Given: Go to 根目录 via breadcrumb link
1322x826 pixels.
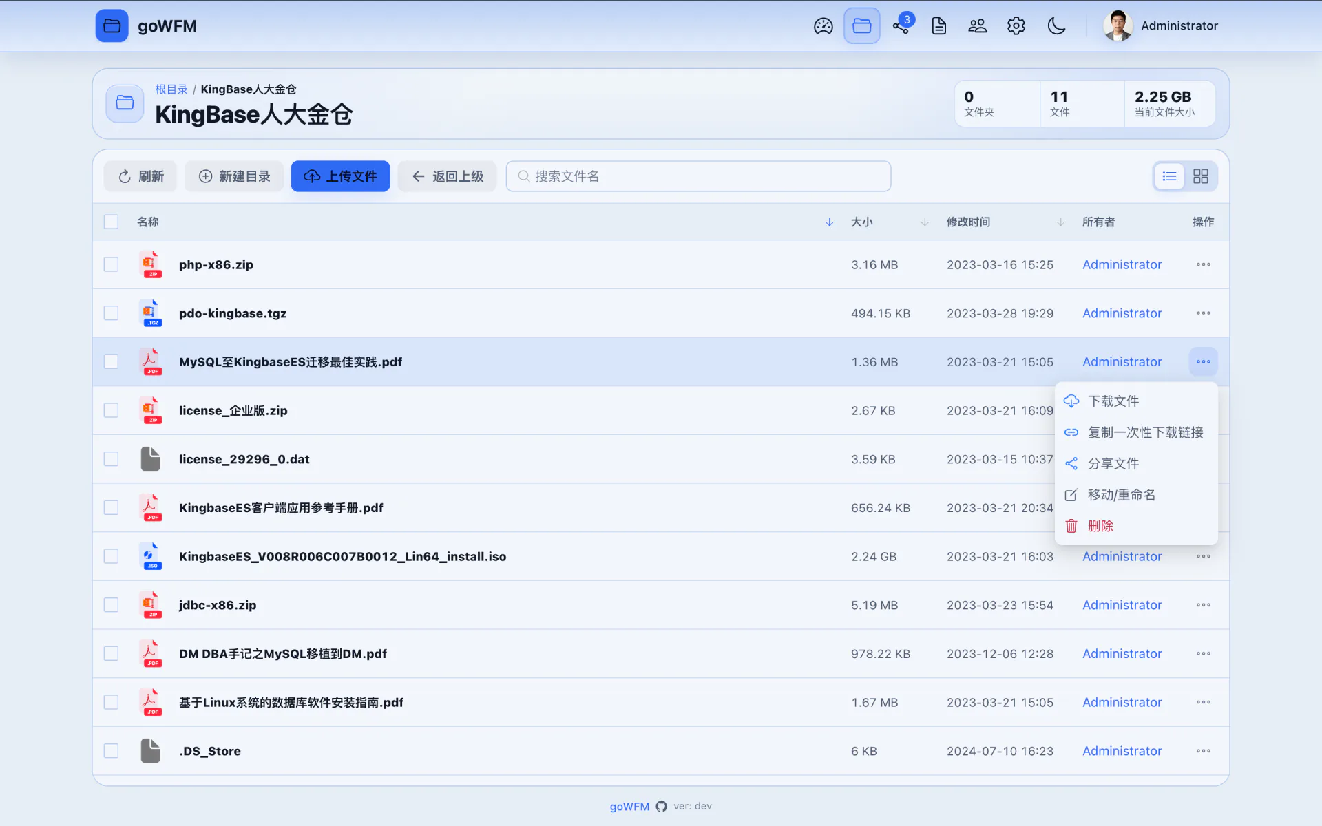Looking at the screenshot, I should (x=171, y=89).
